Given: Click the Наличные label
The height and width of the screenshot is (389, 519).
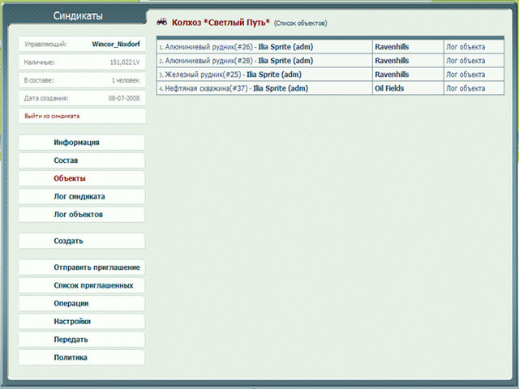Looking at the screenshot, I should [40, 62].
